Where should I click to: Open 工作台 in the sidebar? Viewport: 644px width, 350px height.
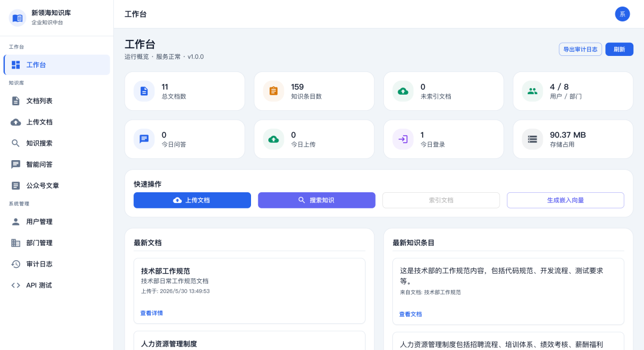tap(57, 65)
